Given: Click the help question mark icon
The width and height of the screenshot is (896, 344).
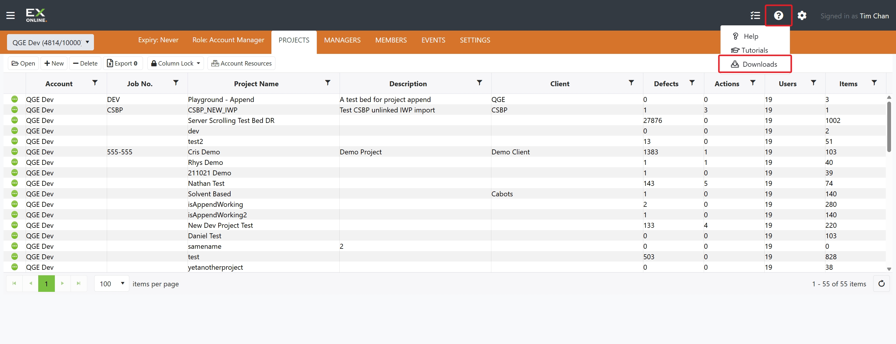Looking at the screenshot, I should 778,16.
